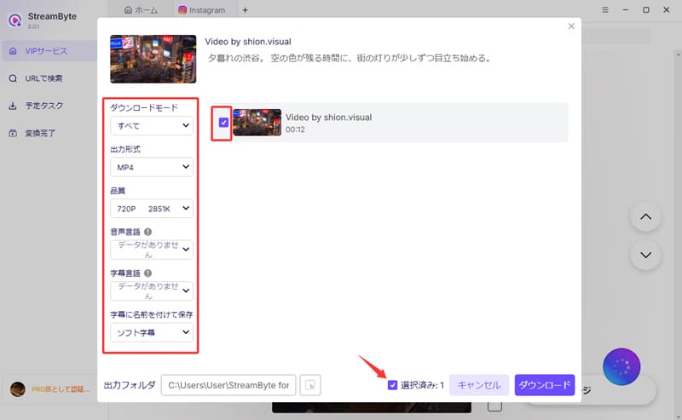The image size is (682, 420).
Task: Open the 出力形式 dropdown showing MP4
Action: pyautogui.click(x=152, y=167)
